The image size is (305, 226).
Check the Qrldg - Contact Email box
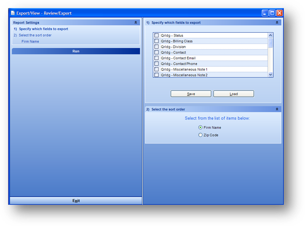[157, 58]
